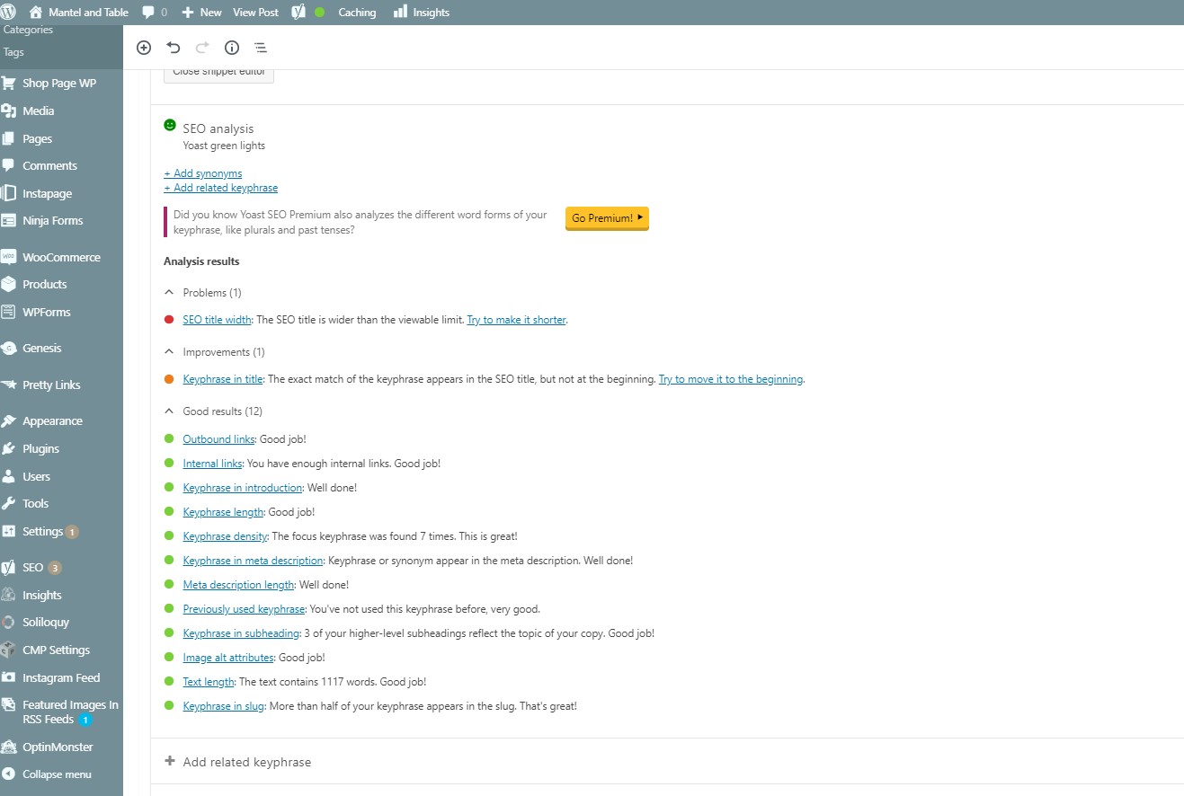
Task: Open Comments sidebar icon
Action: [x=9, y=165]
